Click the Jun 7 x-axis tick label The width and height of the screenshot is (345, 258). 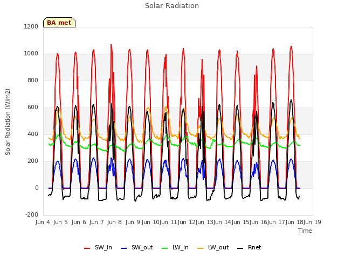[x=96, y=222]
